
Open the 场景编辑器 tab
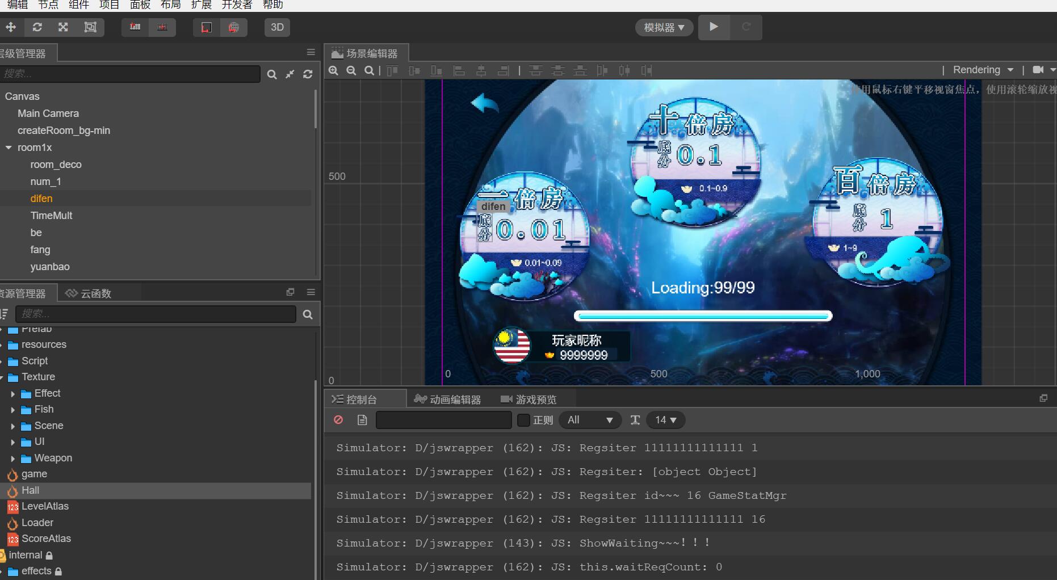[366, 53]
